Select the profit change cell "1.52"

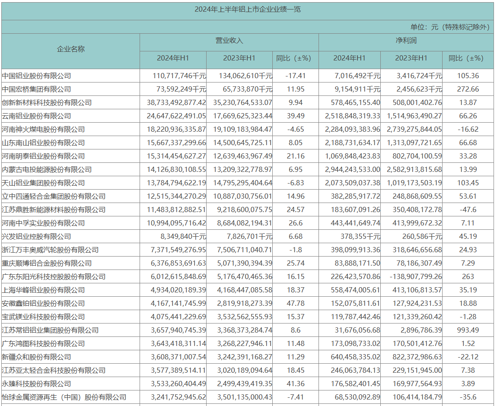pos(468,344)
